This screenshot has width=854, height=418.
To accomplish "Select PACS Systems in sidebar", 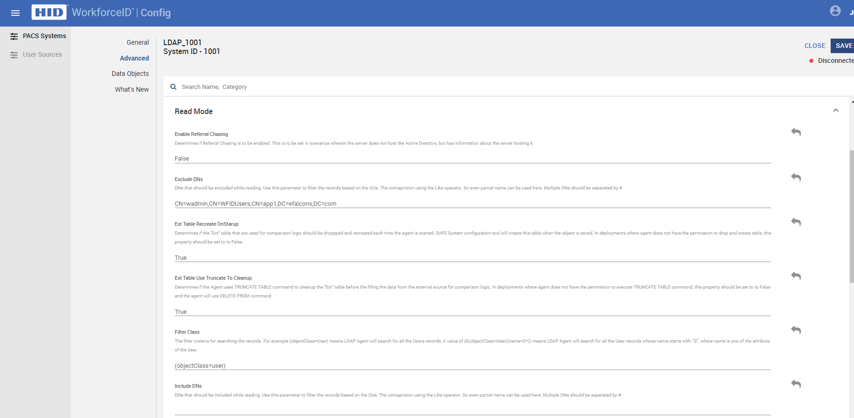I will 45,36.
